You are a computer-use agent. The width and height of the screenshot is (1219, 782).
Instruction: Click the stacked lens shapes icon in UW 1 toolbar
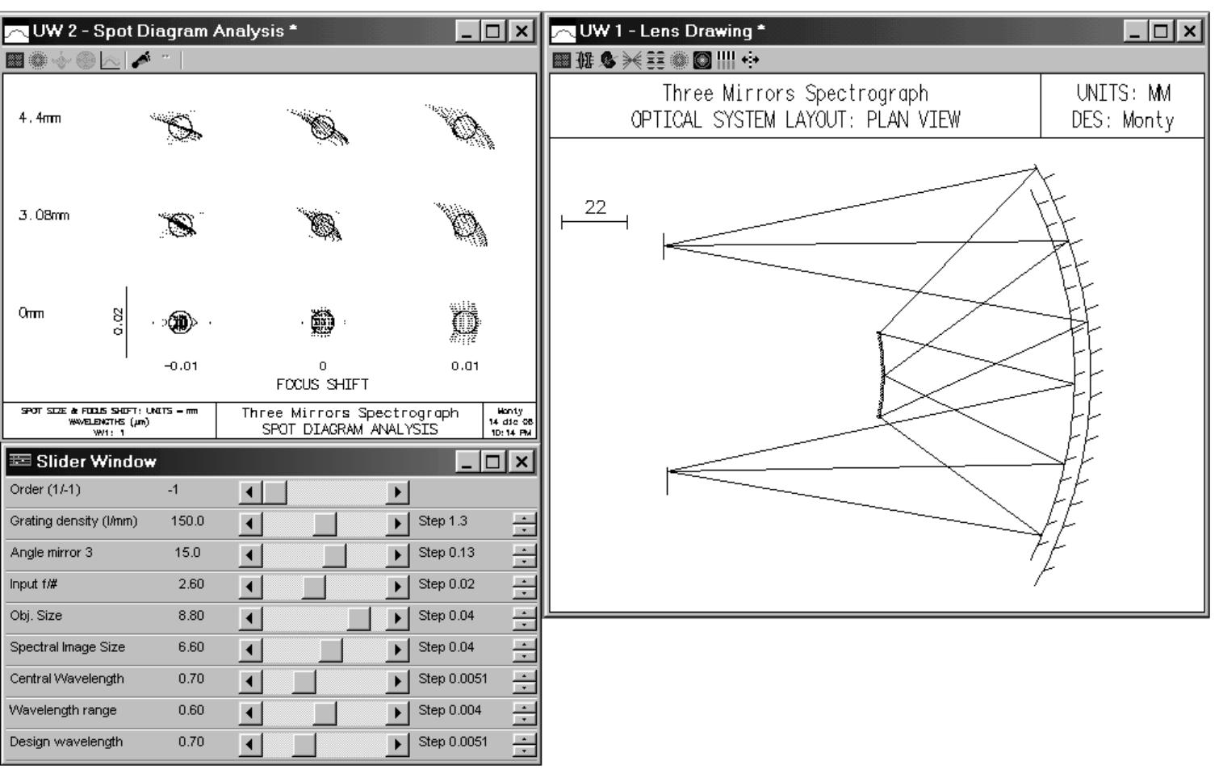tap(656, 60)
